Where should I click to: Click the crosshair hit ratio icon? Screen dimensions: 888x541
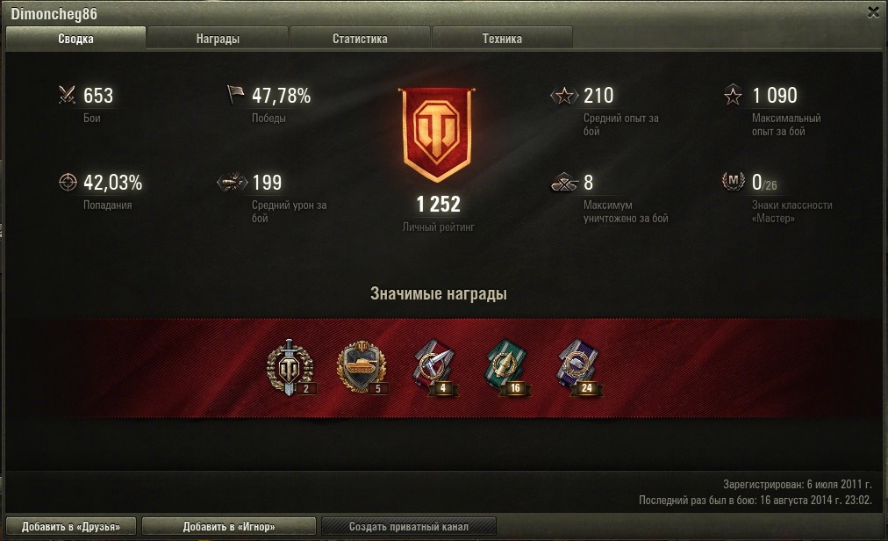point(68,182)
